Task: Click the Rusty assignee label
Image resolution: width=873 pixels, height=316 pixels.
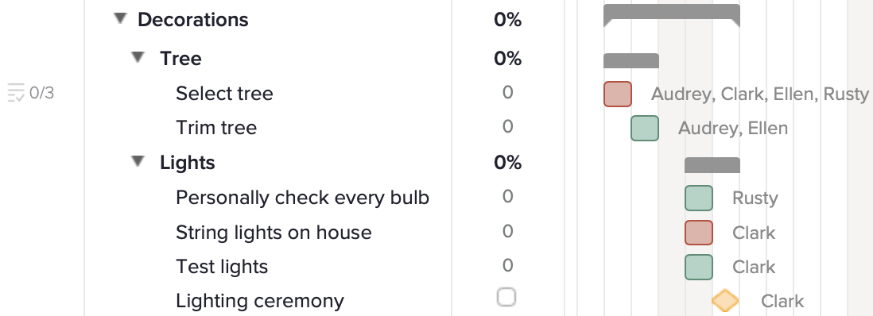Action: tap(755, 198)
